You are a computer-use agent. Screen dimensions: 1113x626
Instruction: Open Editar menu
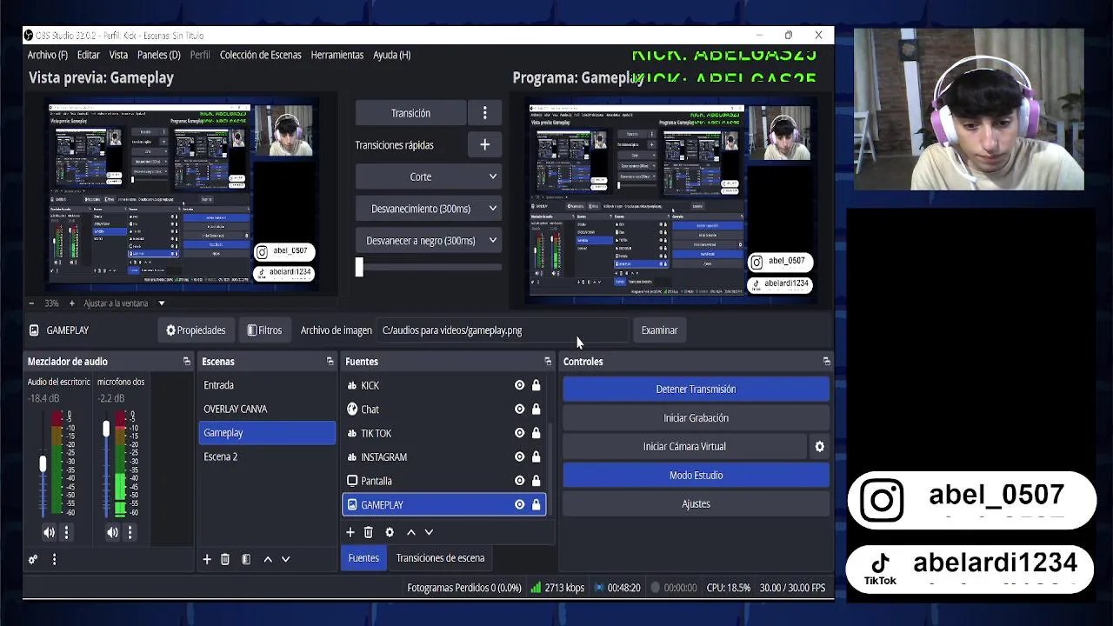pyautogui.click(x=89, y=55)
